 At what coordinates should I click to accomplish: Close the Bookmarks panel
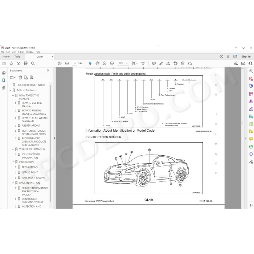click(x=48, y=70)
